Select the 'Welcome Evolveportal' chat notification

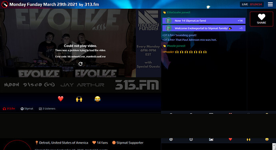204,28
